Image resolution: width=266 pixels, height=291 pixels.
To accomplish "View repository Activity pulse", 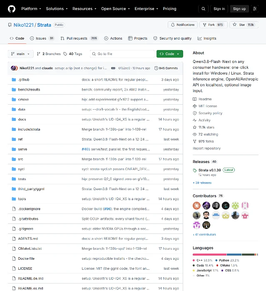I will pyautogui.click(x=201, y=120).
